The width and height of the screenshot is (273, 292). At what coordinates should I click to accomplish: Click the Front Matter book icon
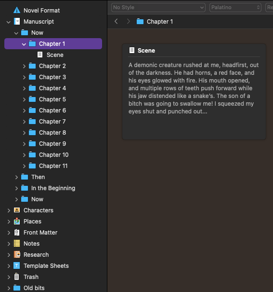pyautogui.click(x=17, y=233)
